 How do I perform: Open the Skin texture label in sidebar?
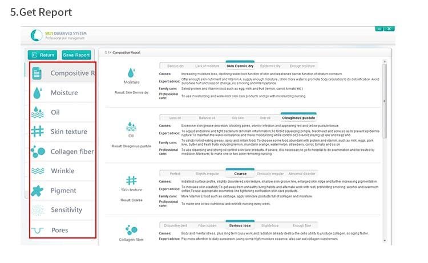click(x=69, y=131)
